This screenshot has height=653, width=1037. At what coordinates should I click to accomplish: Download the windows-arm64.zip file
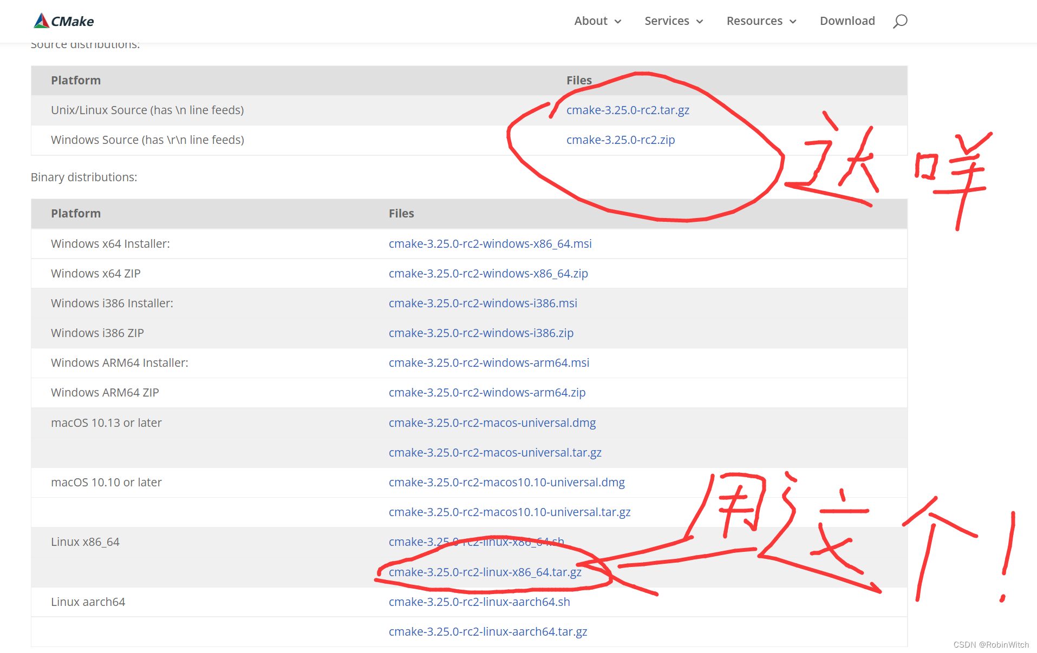click(487, 393)
